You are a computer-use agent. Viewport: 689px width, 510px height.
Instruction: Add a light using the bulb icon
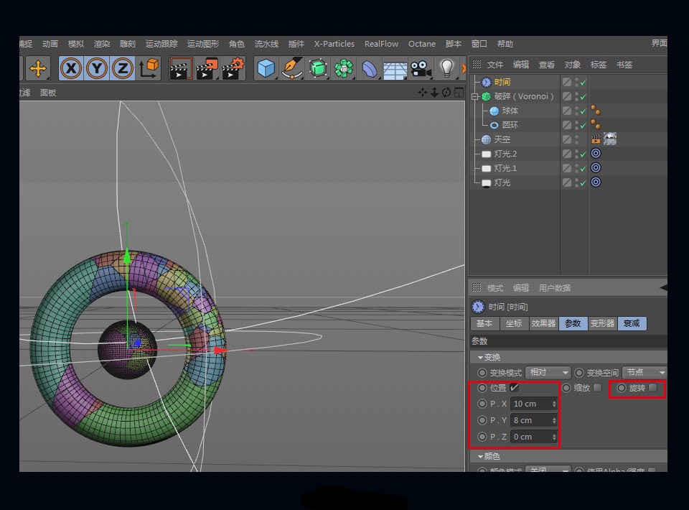point(447,69)
